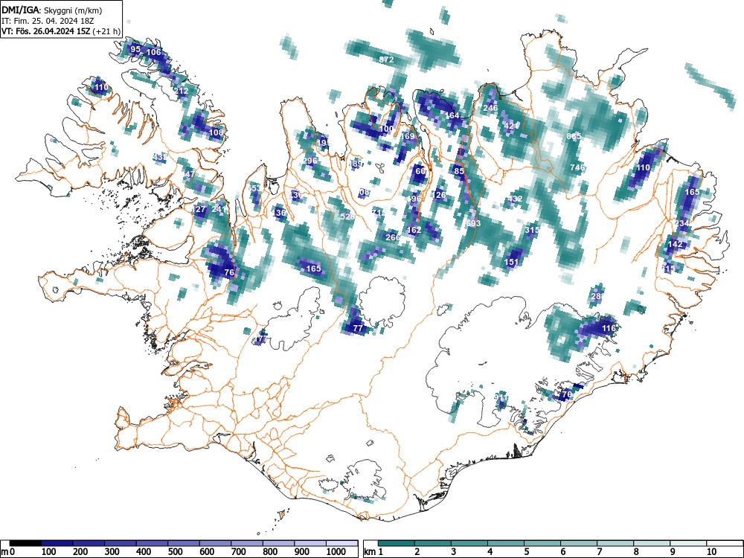The height and width of the screenshot is (558, 744).
Task: Click the '95' visibility value in the Westfjords
Action: (x=135, y=49)
